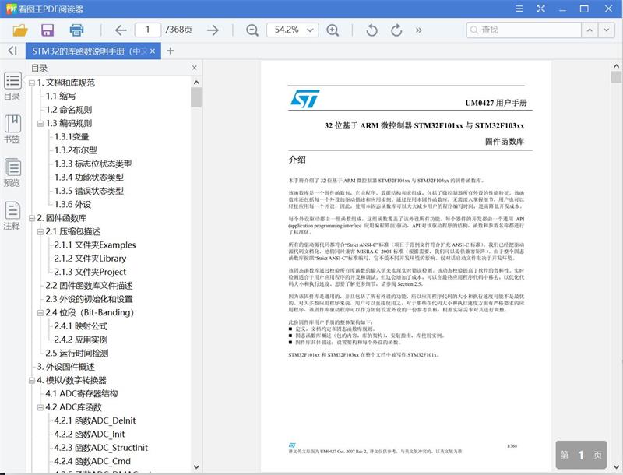
Task: Go to the previous page arrow
Action: pyautogui.click(x=121, y=30)
